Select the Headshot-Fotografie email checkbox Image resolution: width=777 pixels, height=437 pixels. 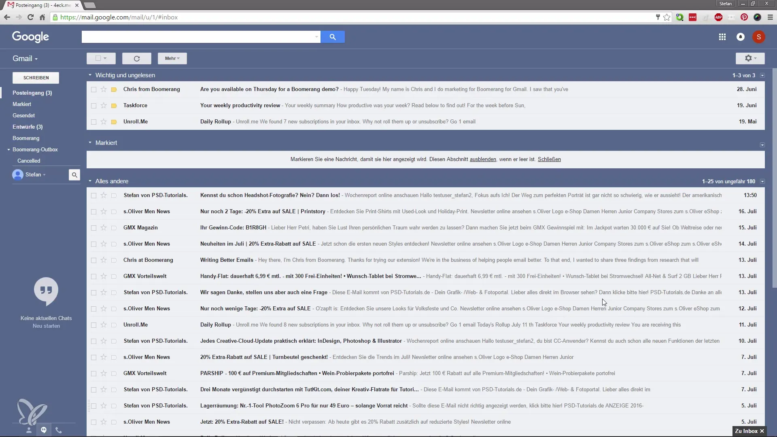(93, 195)
